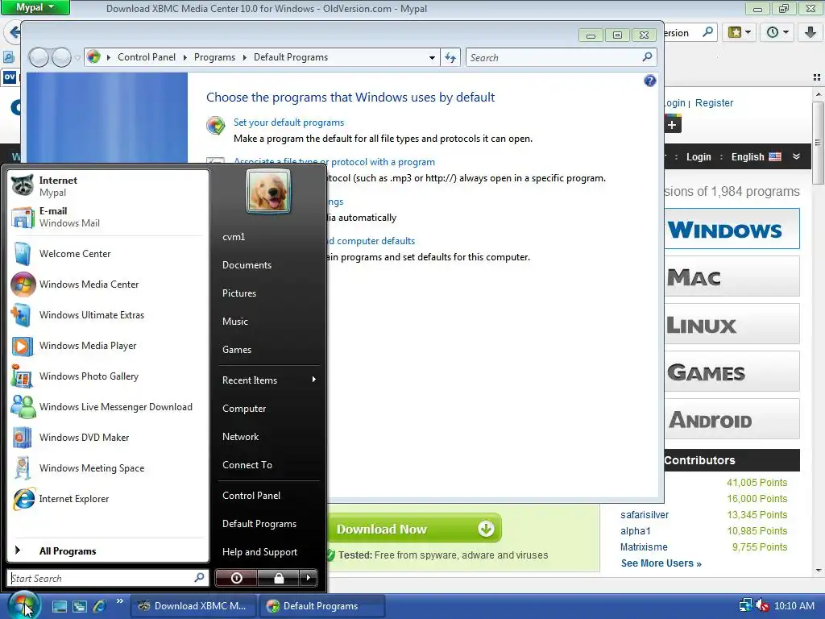The height and width of the screenshot is (619, 825).
Task: Click the Start Search magnifier icon
Action: point(199,577)
